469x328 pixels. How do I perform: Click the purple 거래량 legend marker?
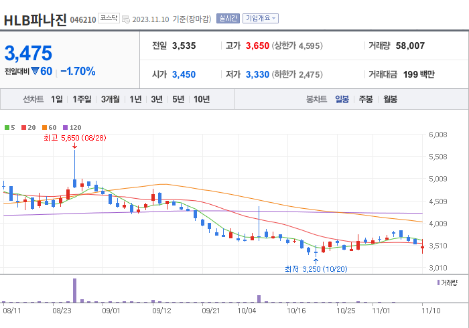438,282
